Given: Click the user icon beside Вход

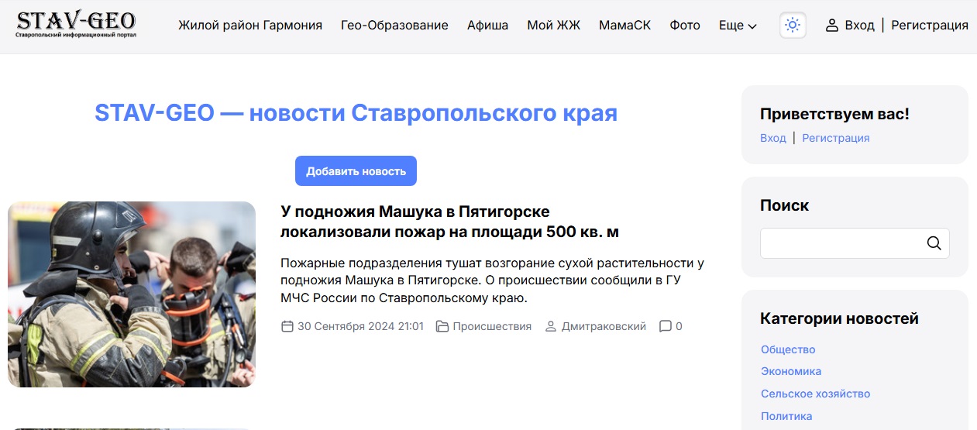Looking at the screenshot, I should coord(832,26).
